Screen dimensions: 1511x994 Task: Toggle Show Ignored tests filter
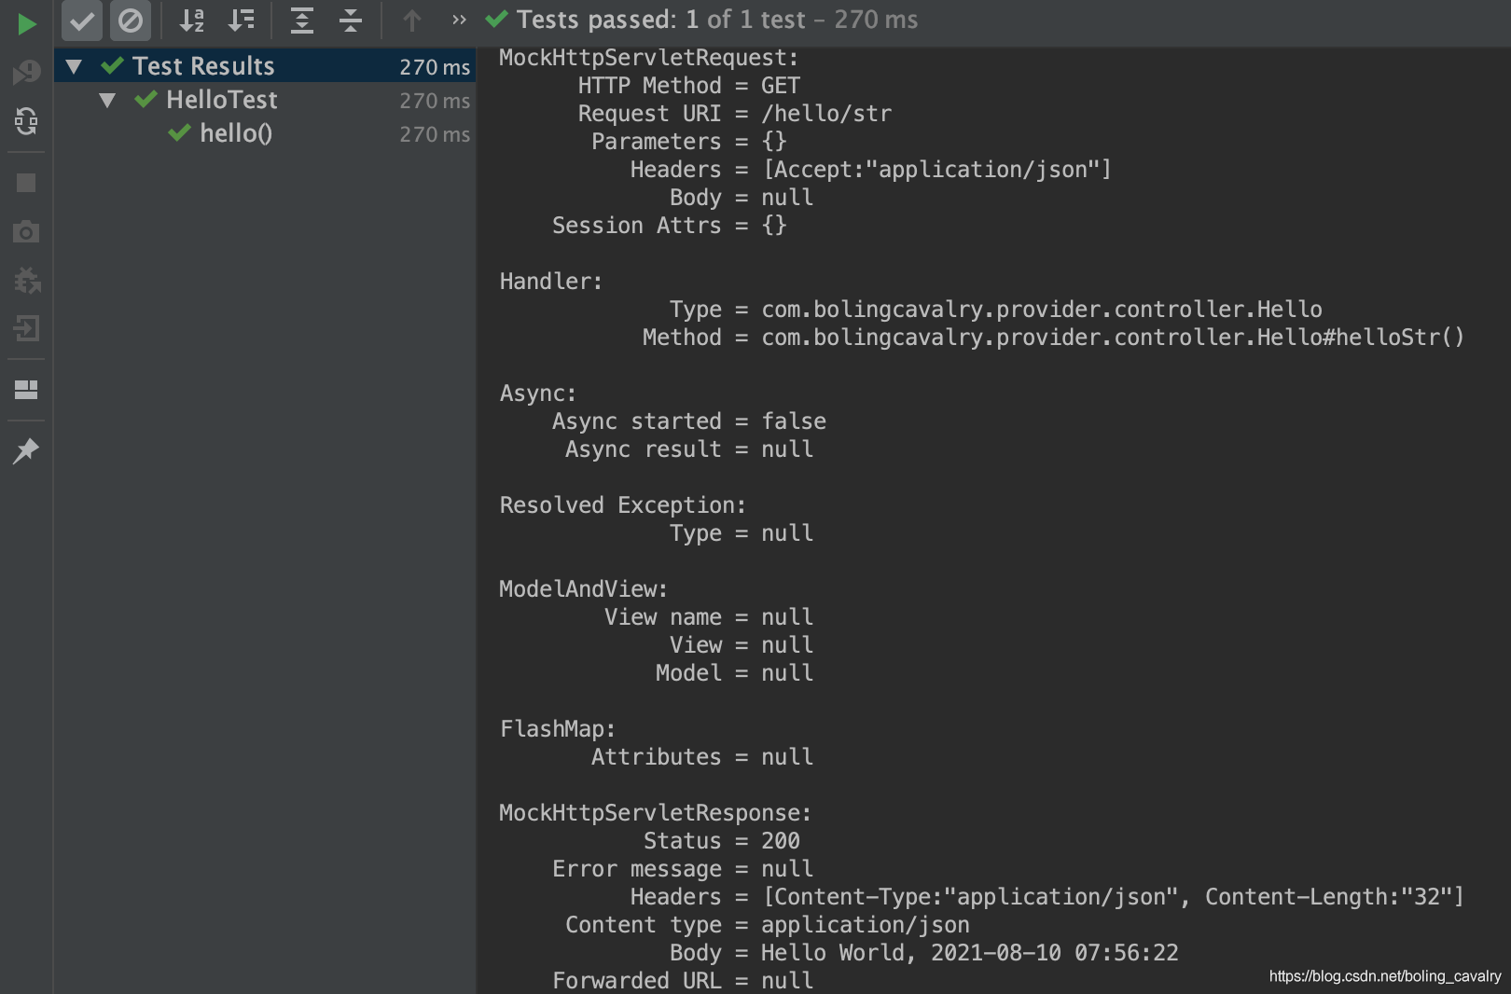coord(131,21)
